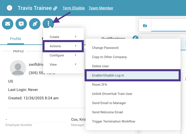Viewport: 186px width, 134px height.
Task: Click the add folder icon
Action: pyautogui.click(x=145, y=26)
